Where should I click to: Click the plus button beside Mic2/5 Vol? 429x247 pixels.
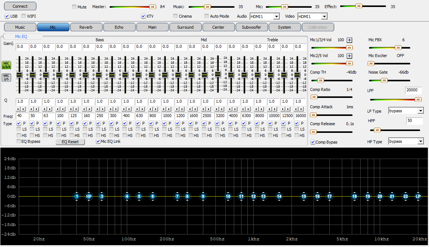point(350,56)
